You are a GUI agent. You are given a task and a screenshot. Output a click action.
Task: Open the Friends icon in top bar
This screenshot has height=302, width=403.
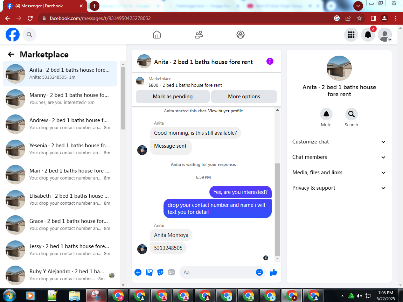(199, 35)
